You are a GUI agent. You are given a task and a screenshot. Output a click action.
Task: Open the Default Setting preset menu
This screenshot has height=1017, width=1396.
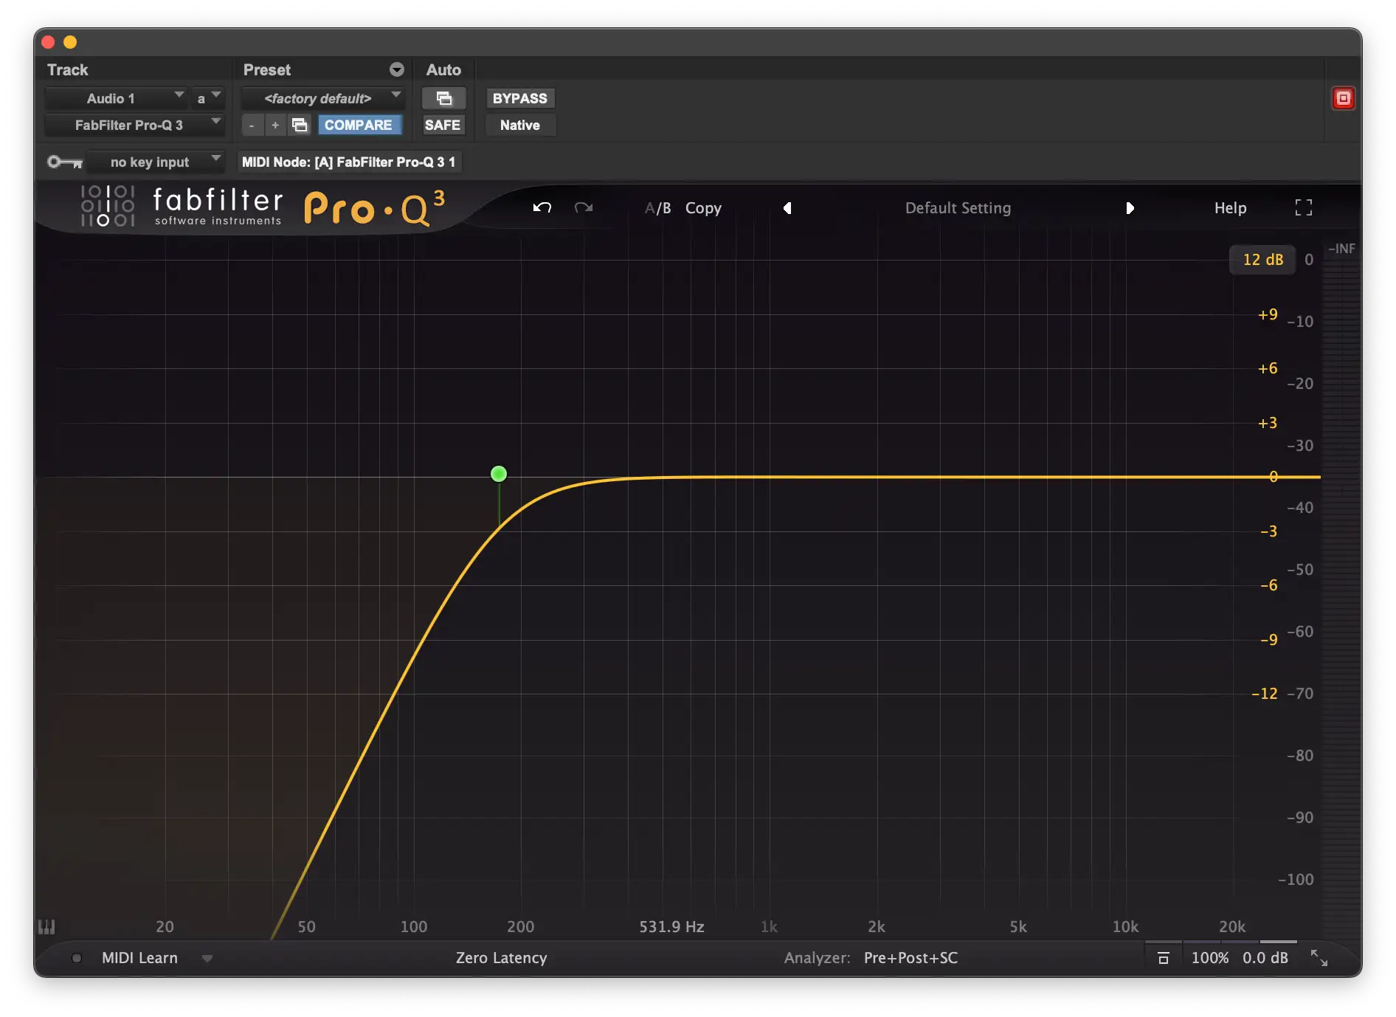click(958, 208)
